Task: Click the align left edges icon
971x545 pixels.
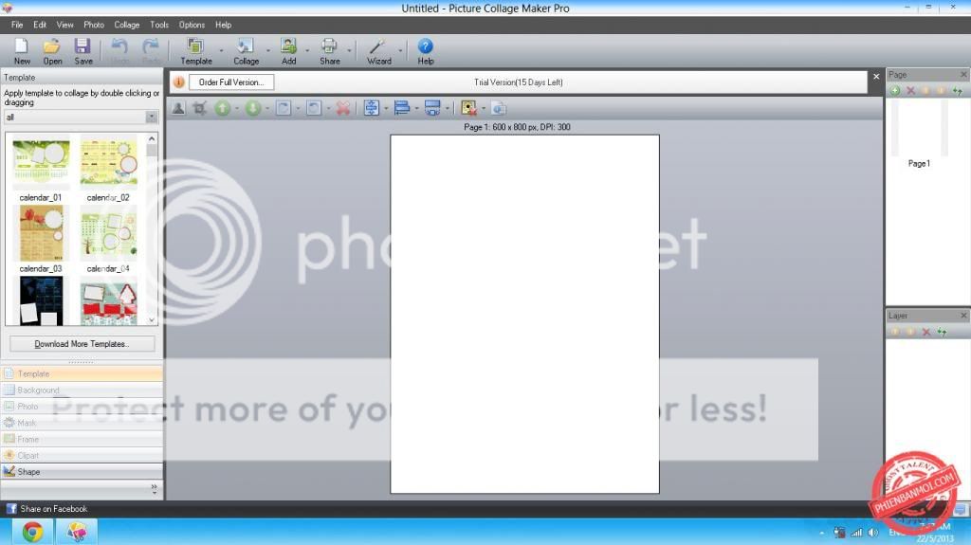Action: pos(402,108)
